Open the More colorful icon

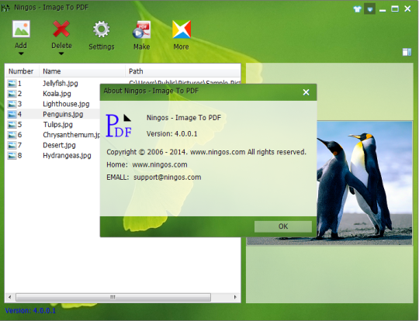pyautogui.click(x=182, y=29)
